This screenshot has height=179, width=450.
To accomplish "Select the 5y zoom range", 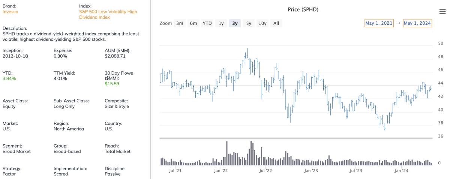I will 249,23.
